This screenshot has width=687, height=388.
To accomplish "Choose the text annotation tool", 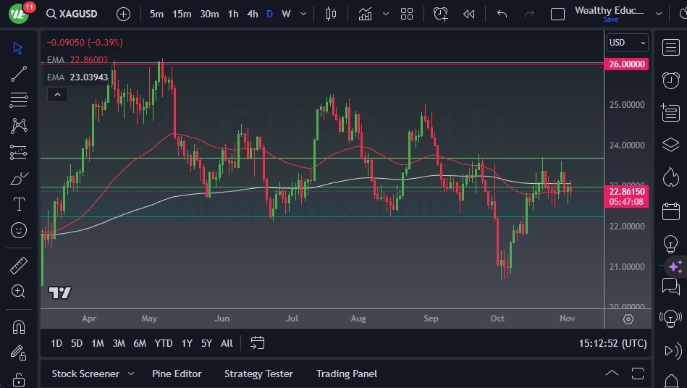I will 19,204.
